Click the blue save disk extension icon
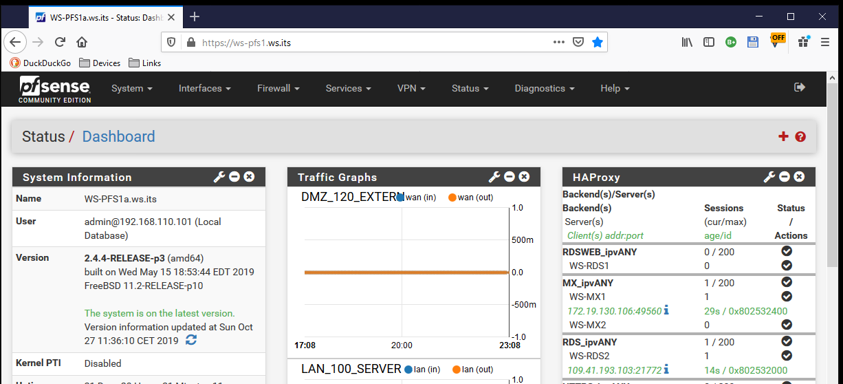This screenshot has width=843, height=384. pyautogui.click(x=753, y=42)
